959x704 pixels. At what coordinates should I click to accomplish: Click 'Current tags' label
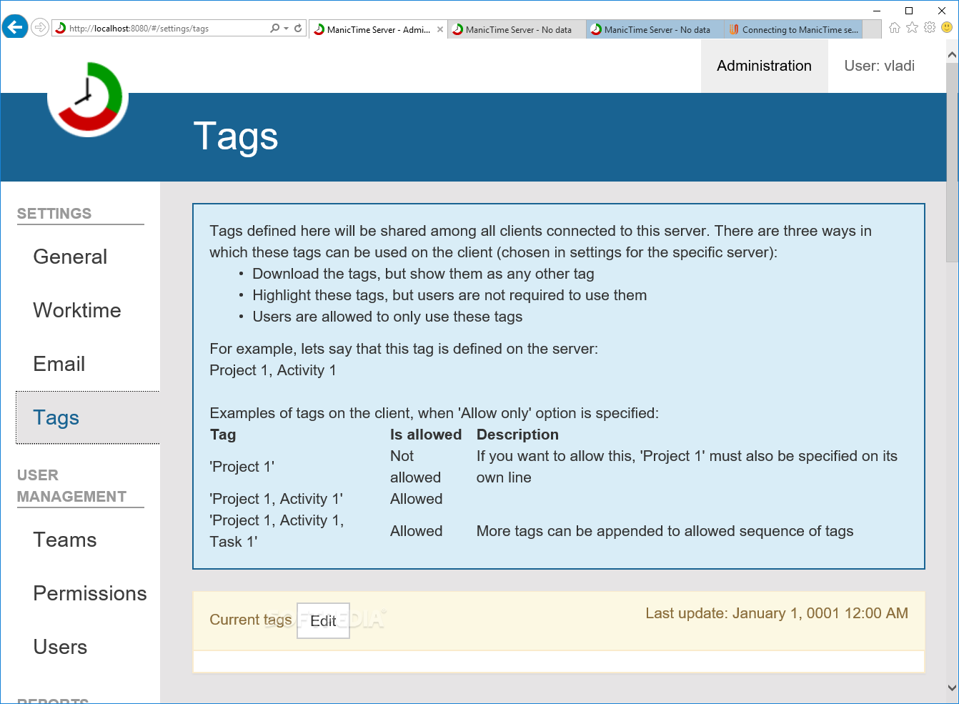click(x=251, y=620)
